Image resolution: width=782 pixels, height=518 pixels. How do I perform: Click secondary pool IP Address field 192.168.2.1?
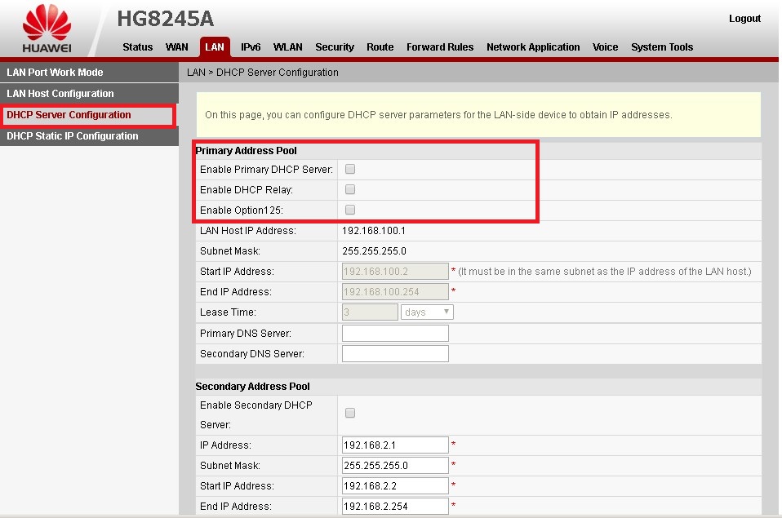[x=395, y=445]
